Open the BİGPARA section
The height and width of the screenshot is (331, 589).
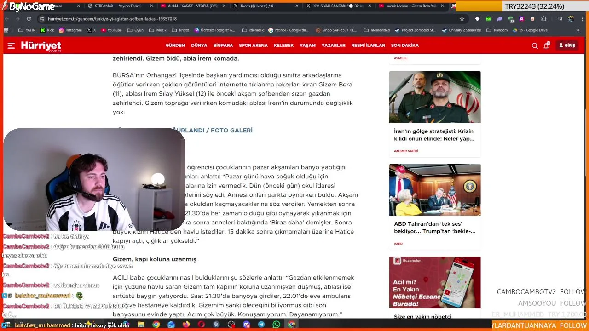pyautogui.click(x=223, y=46)
